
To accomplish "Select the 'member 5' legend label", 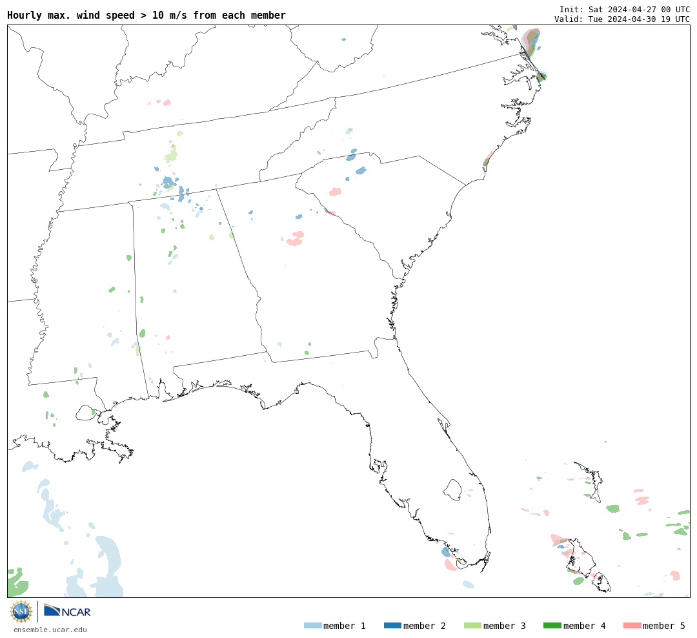I will coord(664,626).
